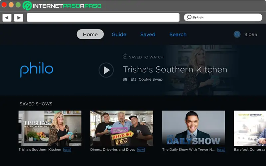Open the Trisha's Southern Kitchen thumbnail

[50, 128]
